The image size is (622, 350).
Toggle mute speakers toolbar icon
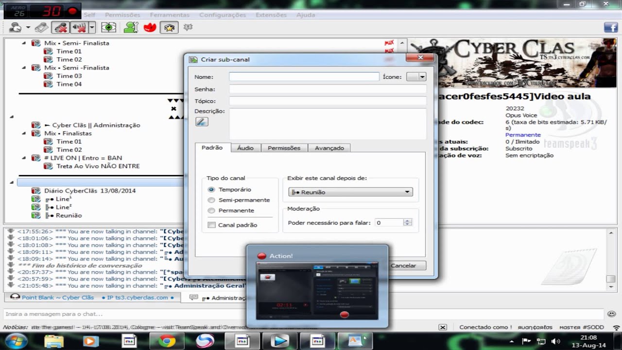(78, 27)
